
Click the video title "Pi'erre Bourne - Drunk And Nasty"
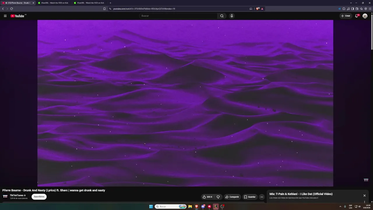(x=54, y=190)
